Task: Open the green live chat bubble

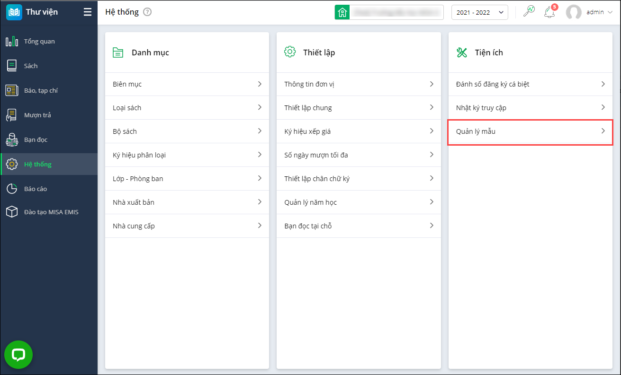Action: (18, 355)
